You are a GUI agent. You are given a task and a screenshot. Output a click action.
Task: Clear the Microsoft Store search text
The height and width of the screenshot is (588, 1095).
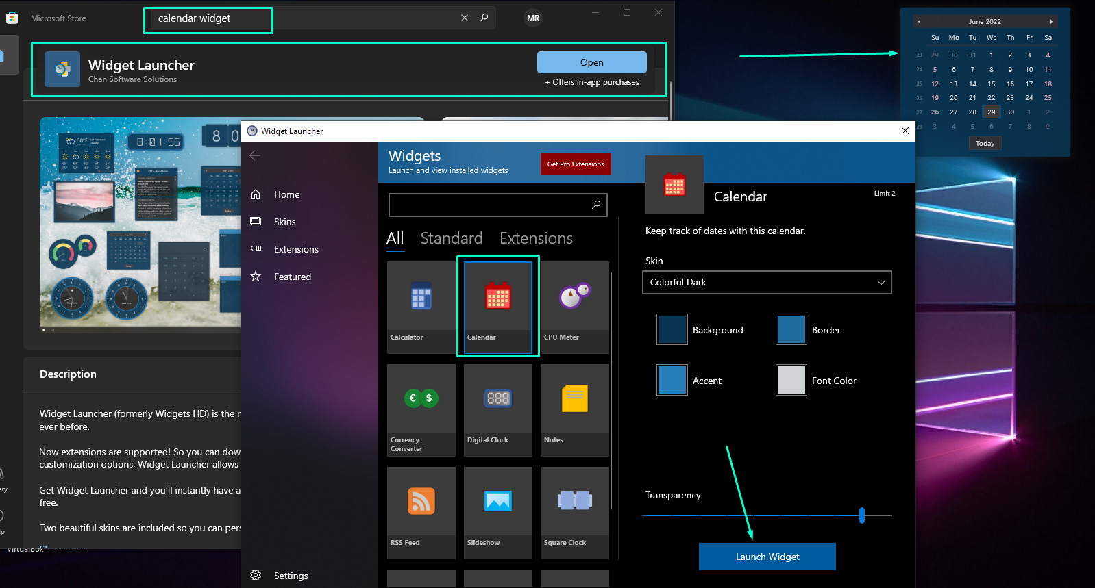(x=465, y=18)
